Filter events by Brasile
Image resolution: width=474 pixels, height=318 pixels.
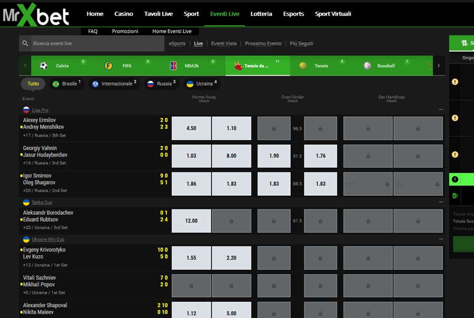pos(66,84)
